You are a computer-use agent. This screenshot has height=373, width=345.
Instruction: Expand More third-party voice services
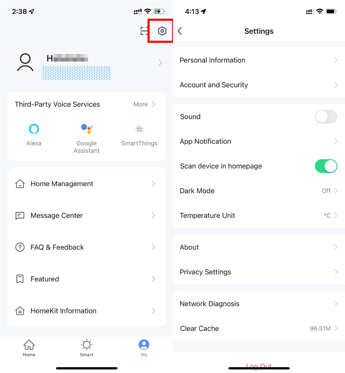pyautogui.click(x=145, y=104)
